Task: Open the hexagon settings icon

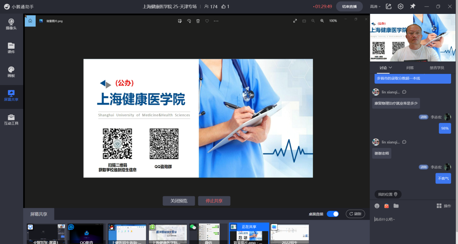Action: [400, 7]
